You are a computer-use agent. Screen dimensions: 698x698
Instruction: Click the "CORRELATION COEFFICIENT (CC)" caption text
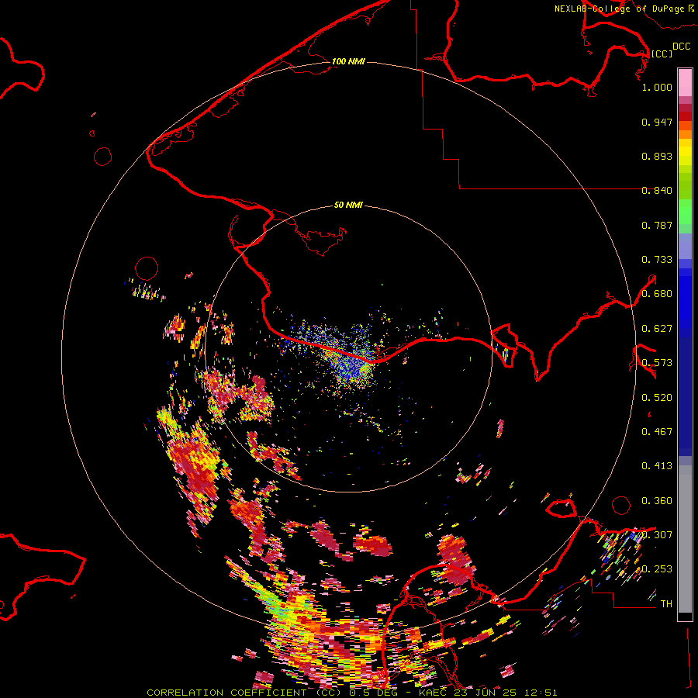pos(244,693)
